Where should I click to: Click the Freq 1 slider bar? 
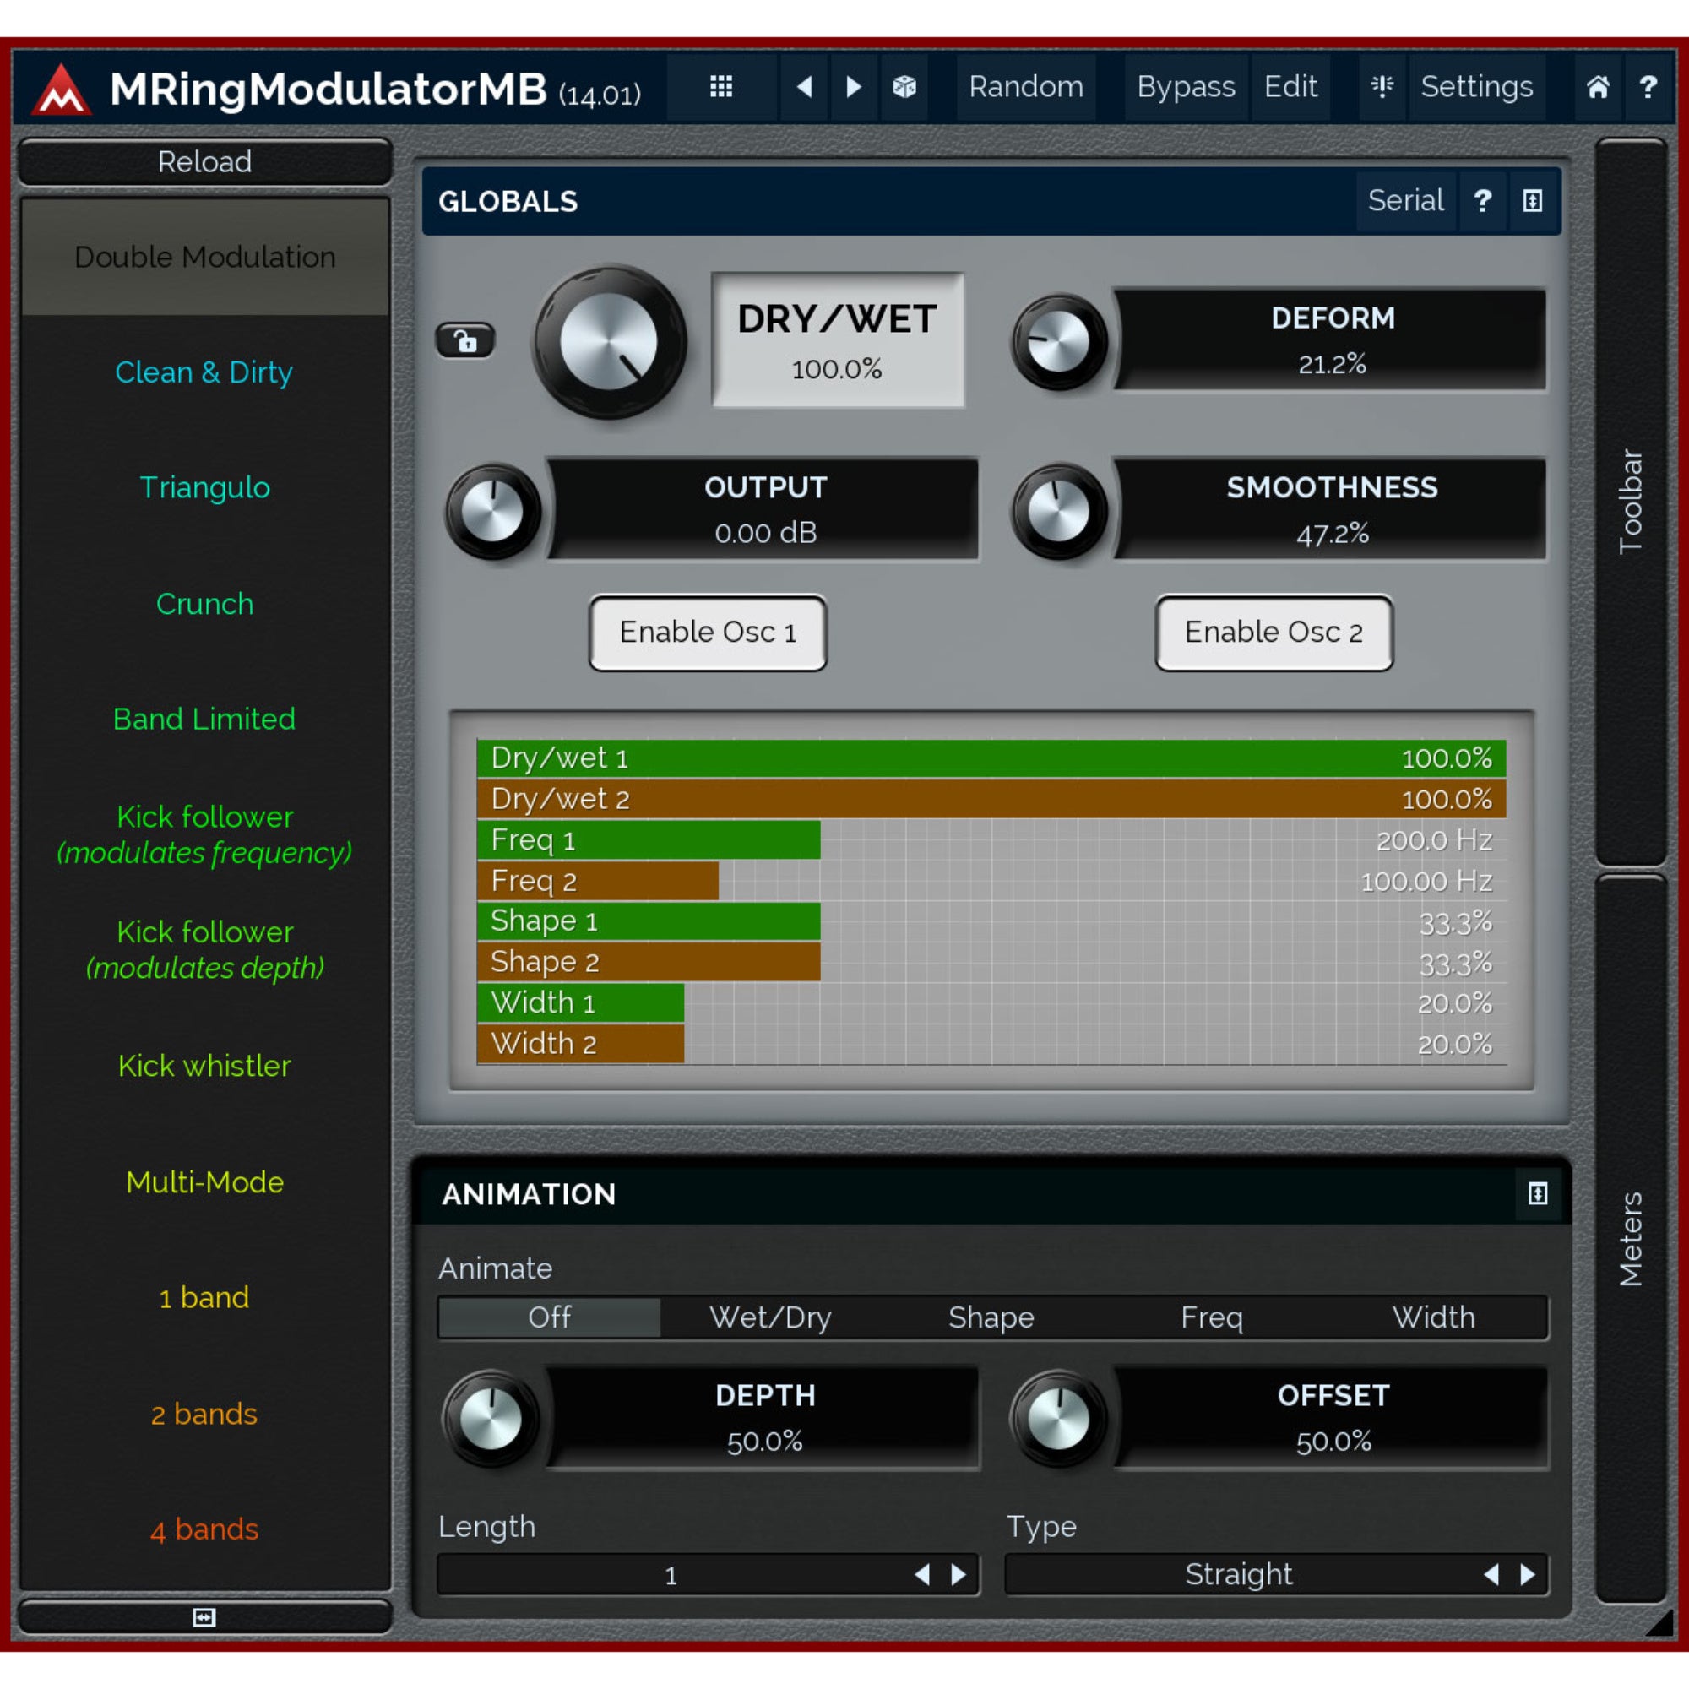[x=991, y=839]
